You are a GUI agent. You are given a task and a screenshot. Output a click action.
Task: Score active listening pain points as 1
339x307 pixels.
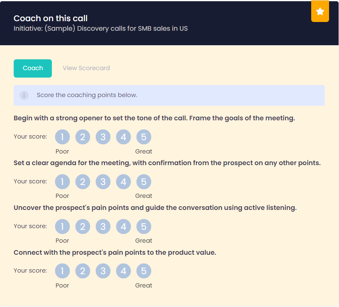point(62,227)
